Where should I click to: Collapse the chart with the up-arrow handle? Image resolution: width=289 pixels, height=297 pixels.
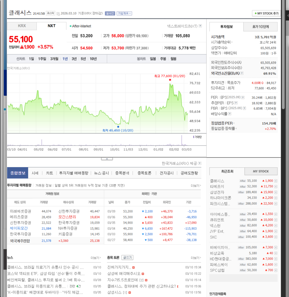(107, 159)
